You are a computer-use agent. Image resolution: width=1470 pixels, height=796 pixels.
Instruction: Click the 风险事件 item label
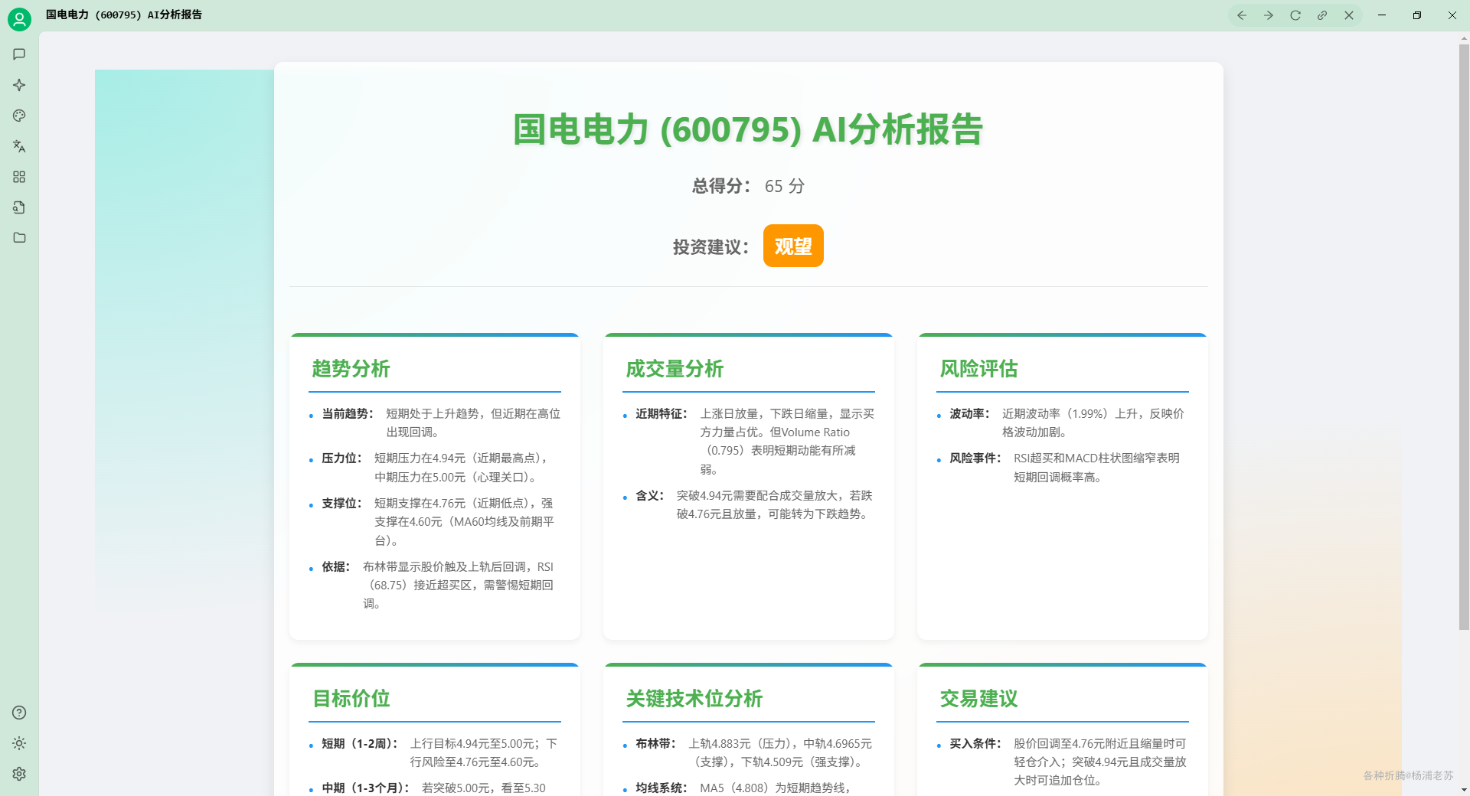[x=975, y=458]
